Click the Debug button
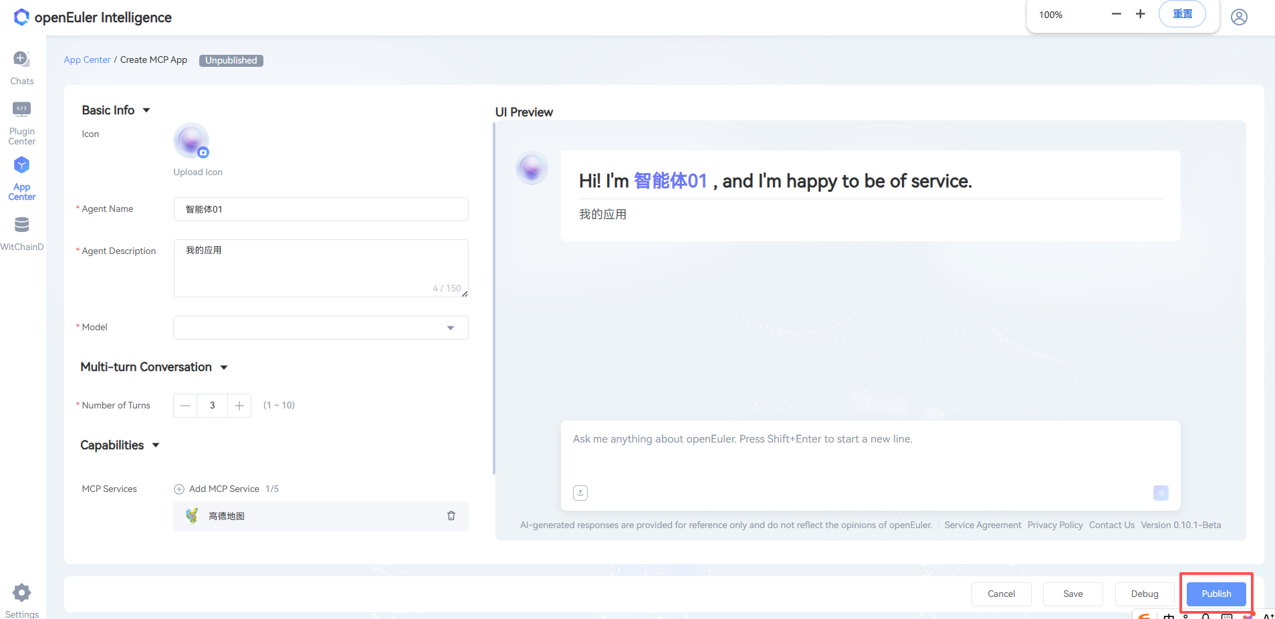Viewport: 1275px width, 619px height. [x=1145, y=594]
